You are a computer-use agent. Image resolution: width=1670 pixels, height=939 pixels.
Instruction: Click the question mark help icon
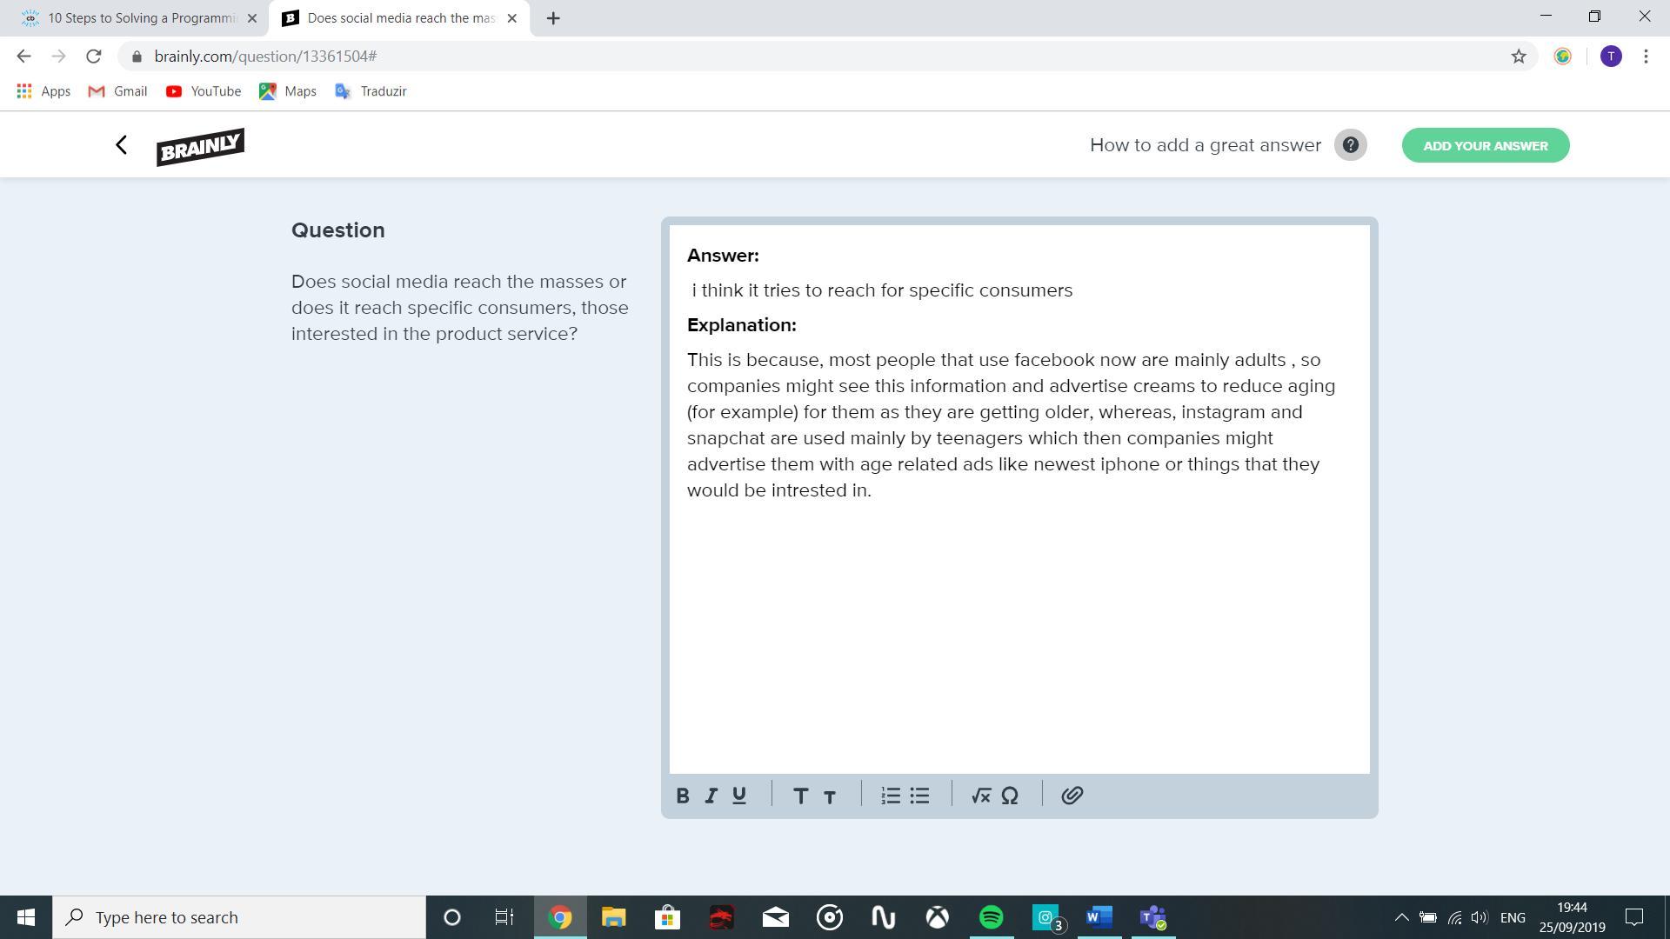[1350, 145]
